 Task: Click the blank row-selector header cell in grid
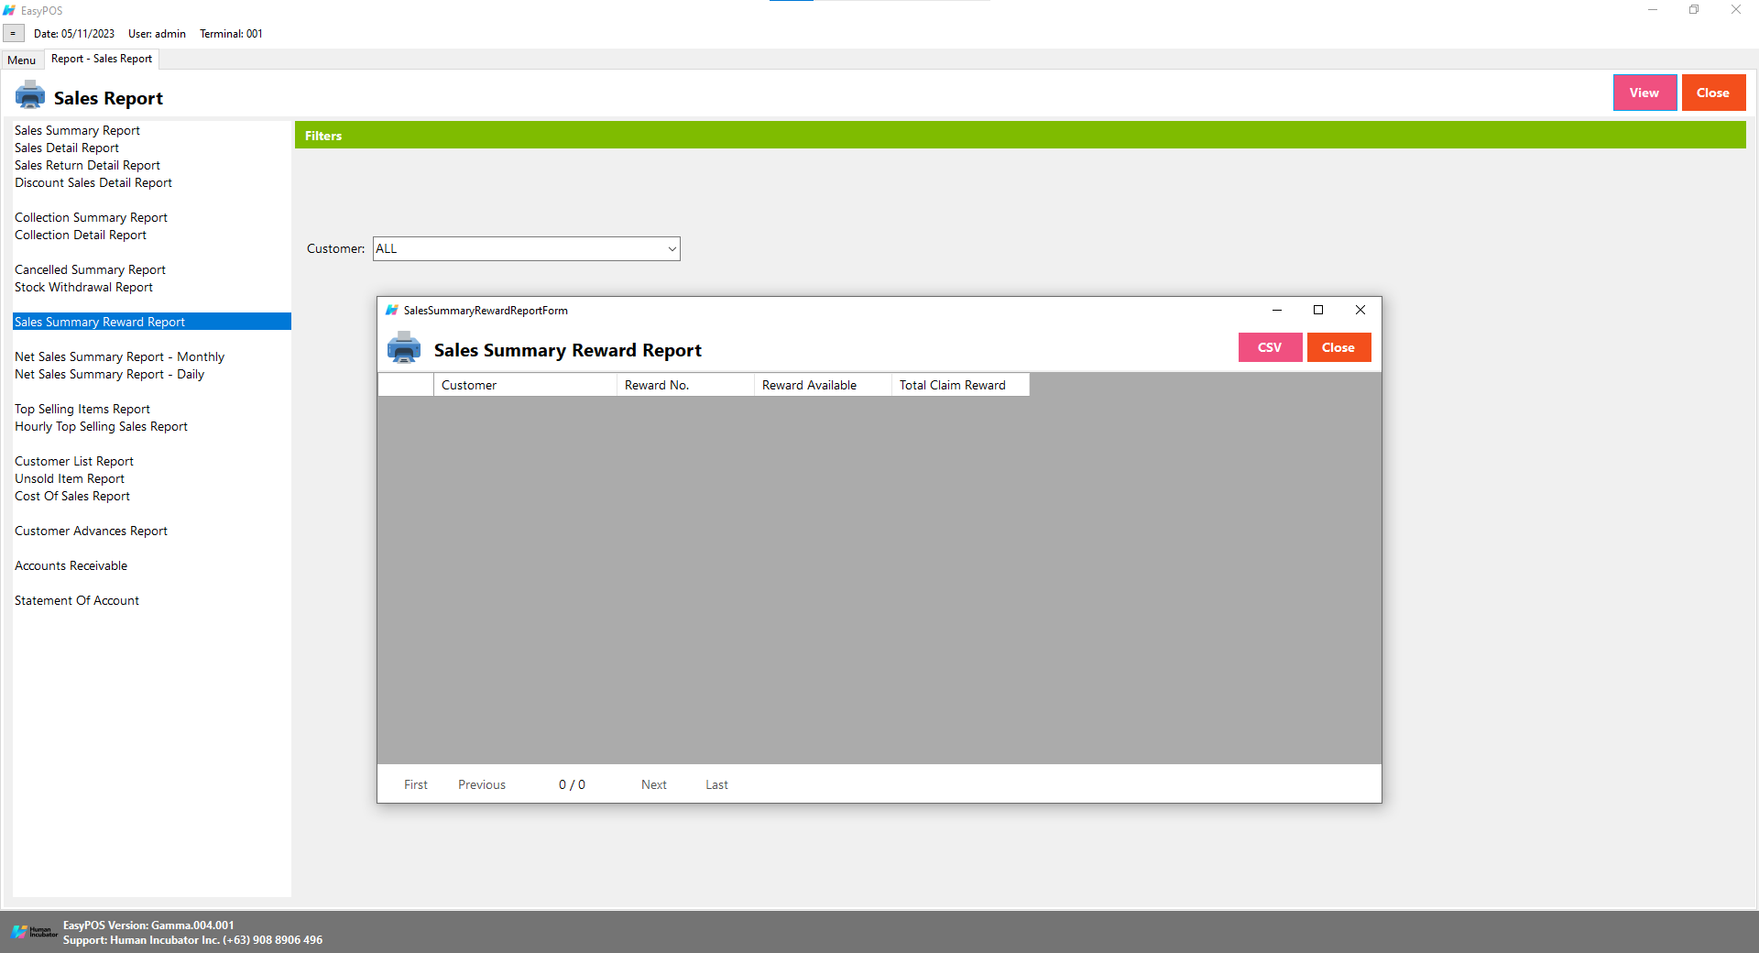tap(406, 385)
